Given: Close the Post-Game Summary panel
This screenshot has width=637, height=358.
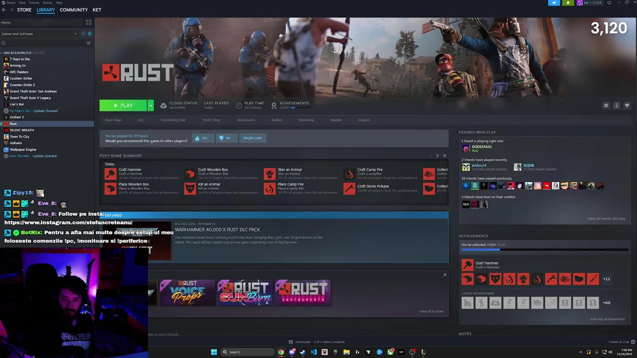Looking at the screenshot, I should click(x=444, y=156).
